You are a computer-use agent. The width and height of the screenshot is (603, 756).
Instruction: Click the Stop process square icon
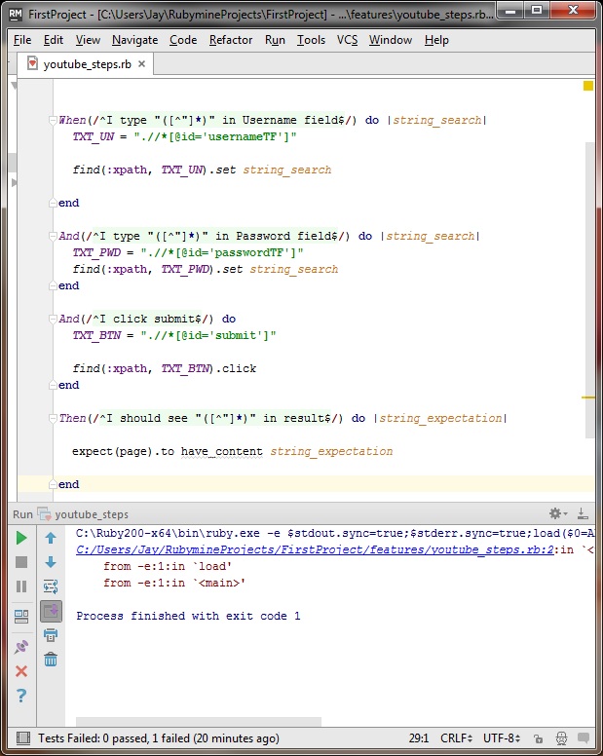[21, 562]
